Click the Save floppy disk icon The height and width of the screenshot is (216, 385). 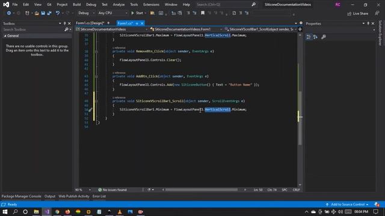[43, 13]
